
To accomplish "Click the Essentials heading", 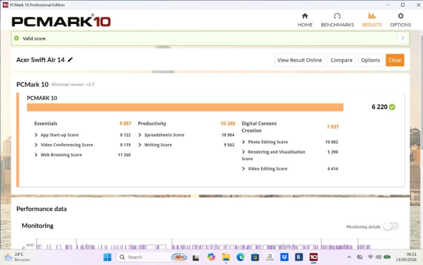I will (46, 123).
